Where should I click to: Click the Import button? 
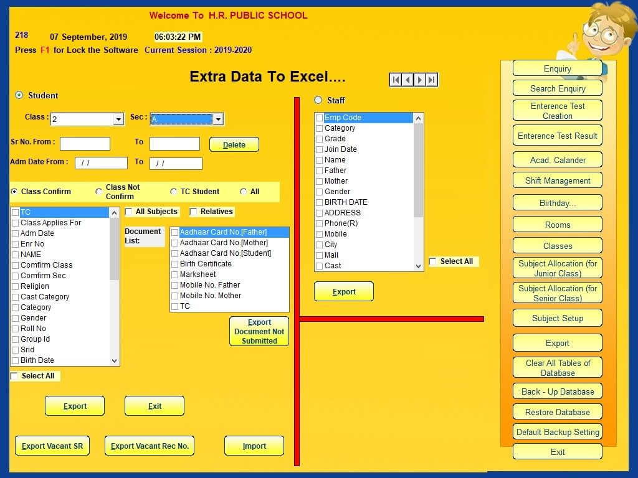[254, 446]
